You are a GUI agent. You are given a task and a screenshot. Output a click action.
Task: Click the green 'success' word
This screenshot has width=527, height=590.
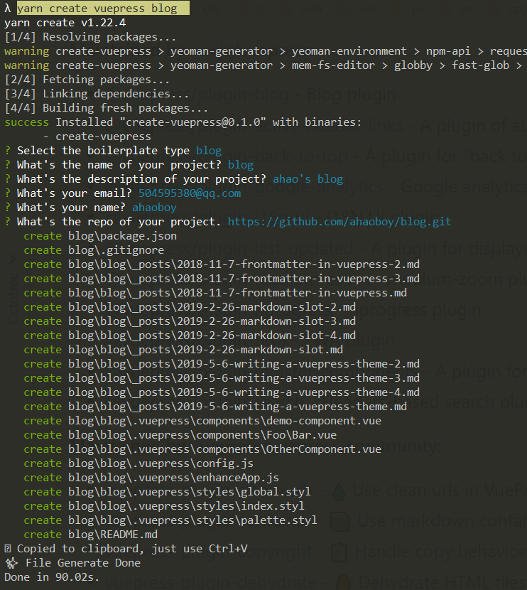pos(26,122)
